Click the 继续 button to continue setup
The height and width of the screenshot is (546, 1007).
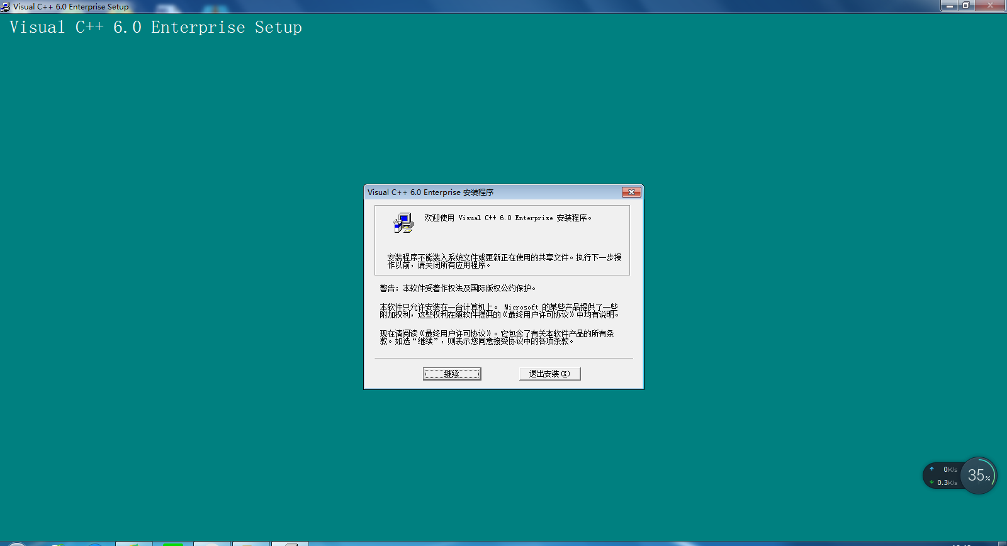(452, 374)
